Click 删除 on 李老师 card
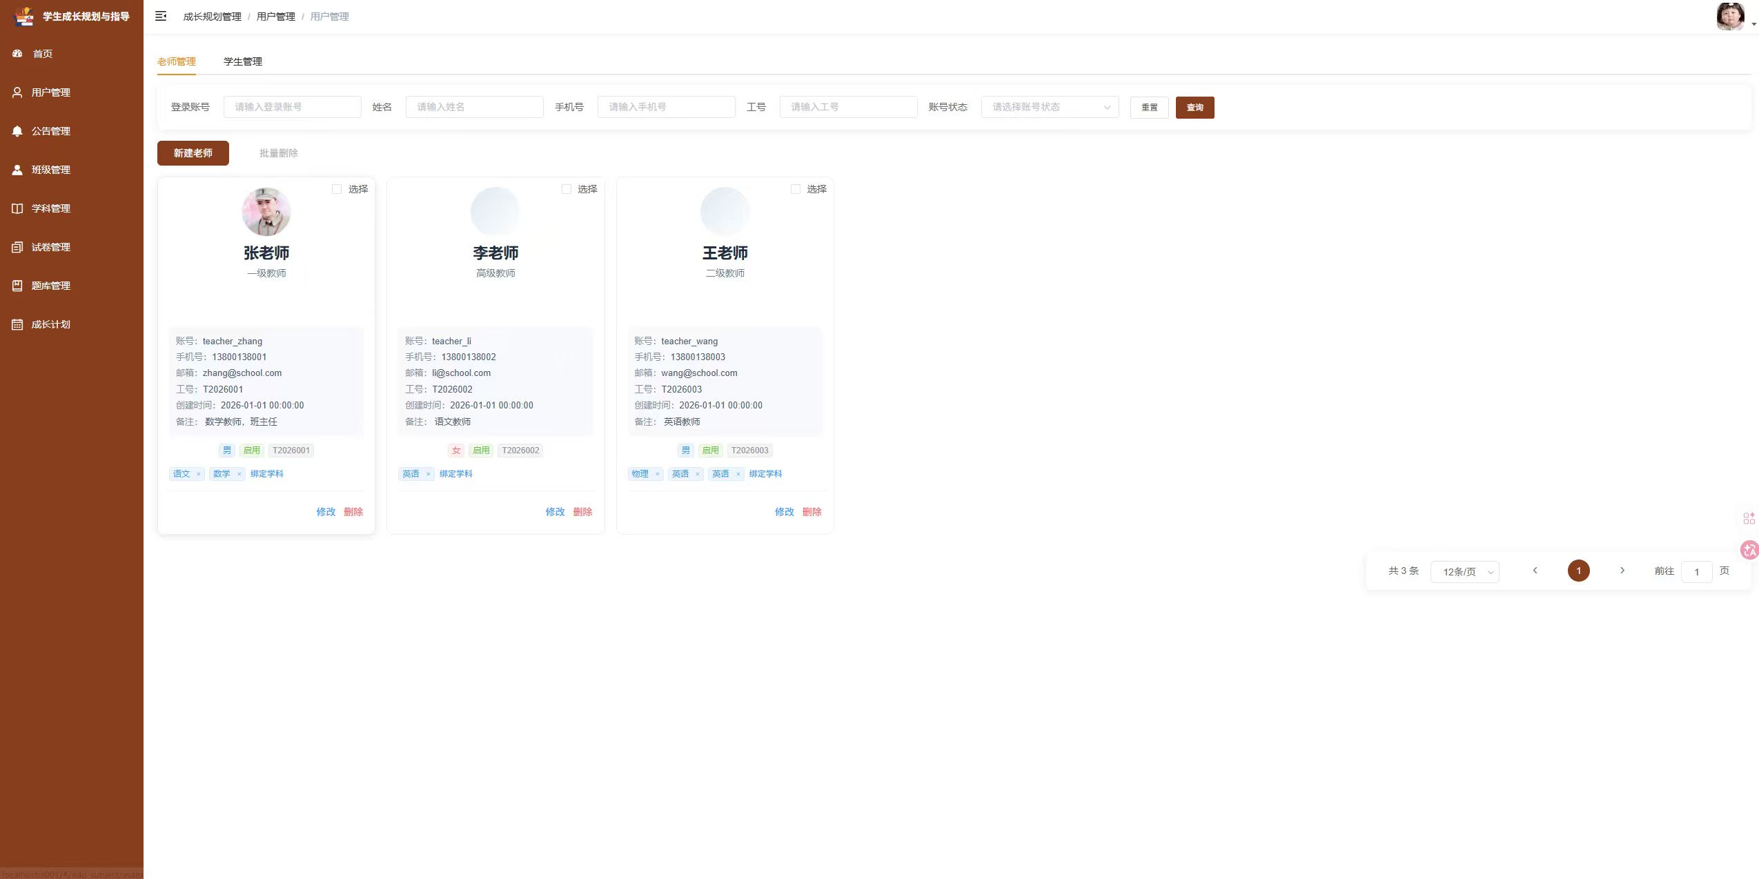Image resolution: width=1759 pixels, height=879 pixels. click(582, 512)
